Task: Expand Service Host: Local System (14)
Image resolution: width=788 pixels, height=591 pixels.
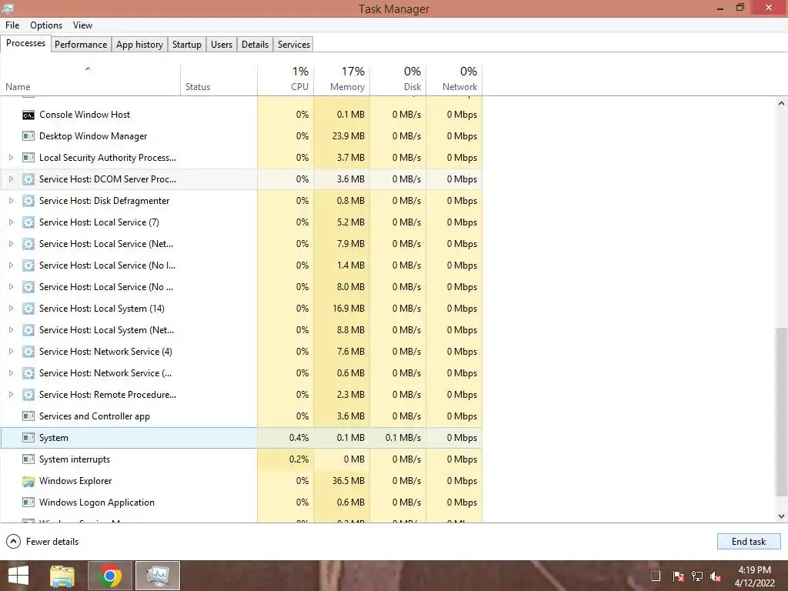Action: [x=11, y=309]
